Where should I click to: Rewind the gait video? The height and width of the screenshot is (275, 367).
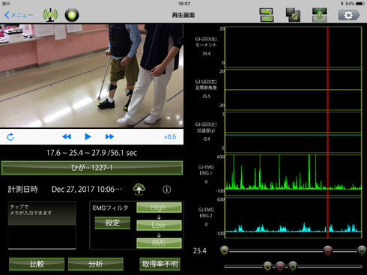(x=67, y=136)
